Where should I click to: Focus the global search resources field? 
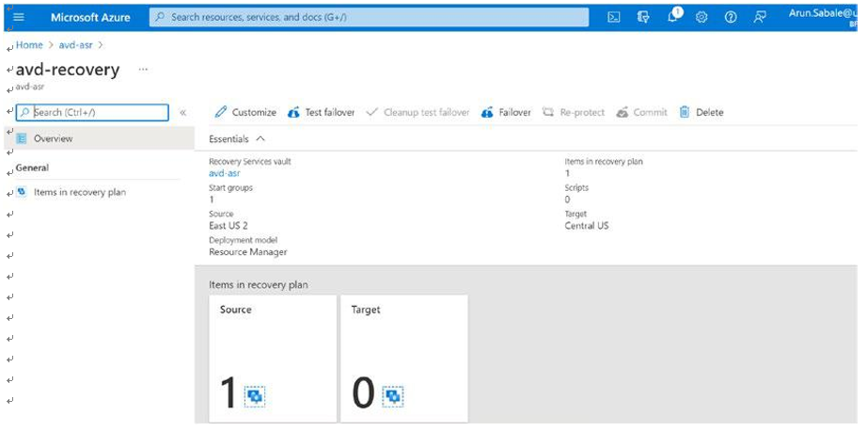[x=369, y=17]
